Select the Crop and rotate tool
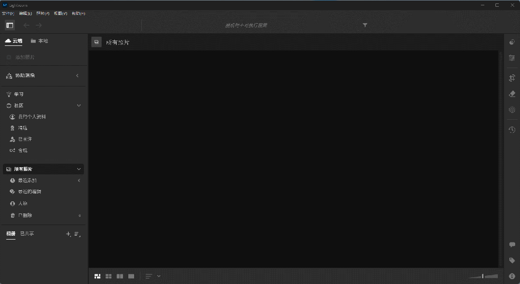 coord(512,78)
